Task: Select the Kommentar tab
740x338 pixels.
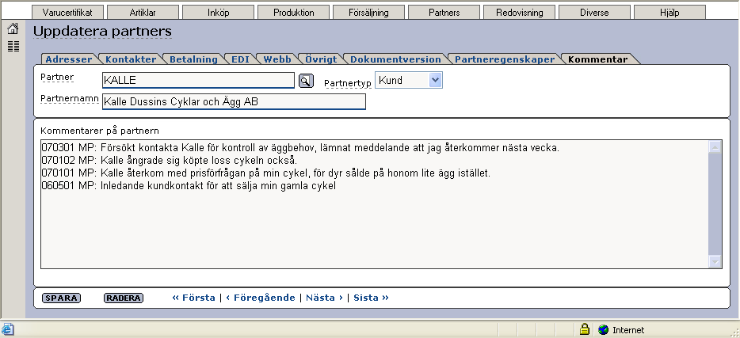Action: 598,59
